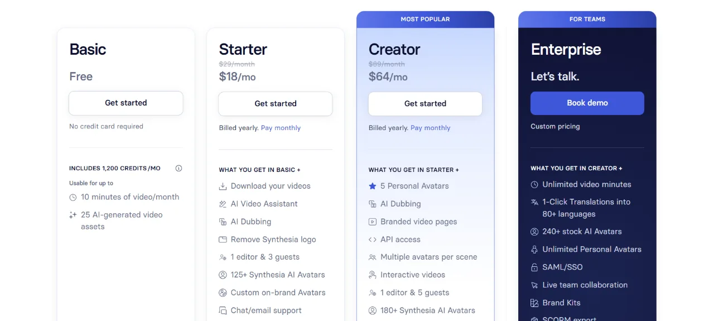Click Get started on the Starter plan

tap(276, 104)
